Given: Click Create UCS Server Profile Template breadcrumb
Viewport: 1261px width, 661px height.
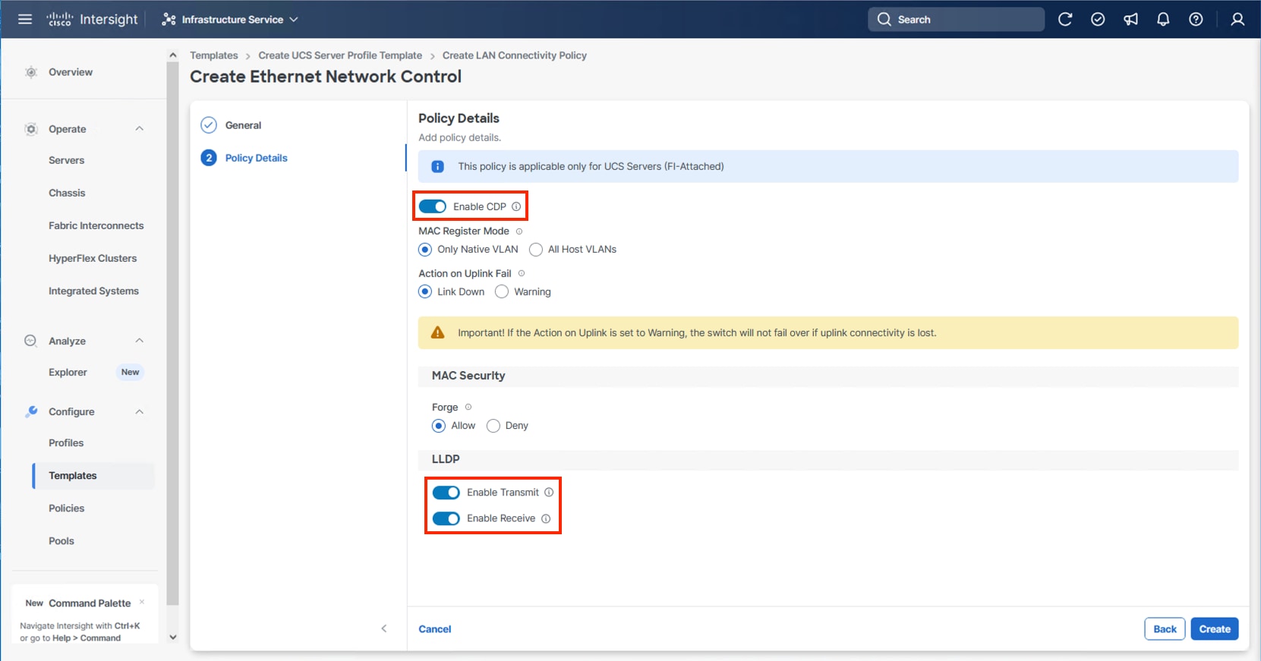Looking at the screenshot, I should (340, 55).
